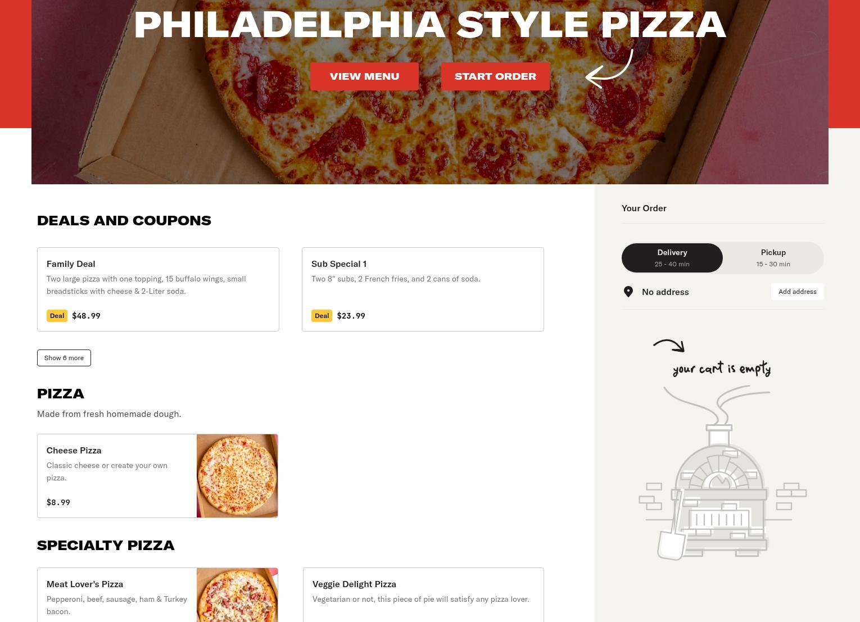Switch order type to Pickup
860x622 pixels.
tap(773, 258)
